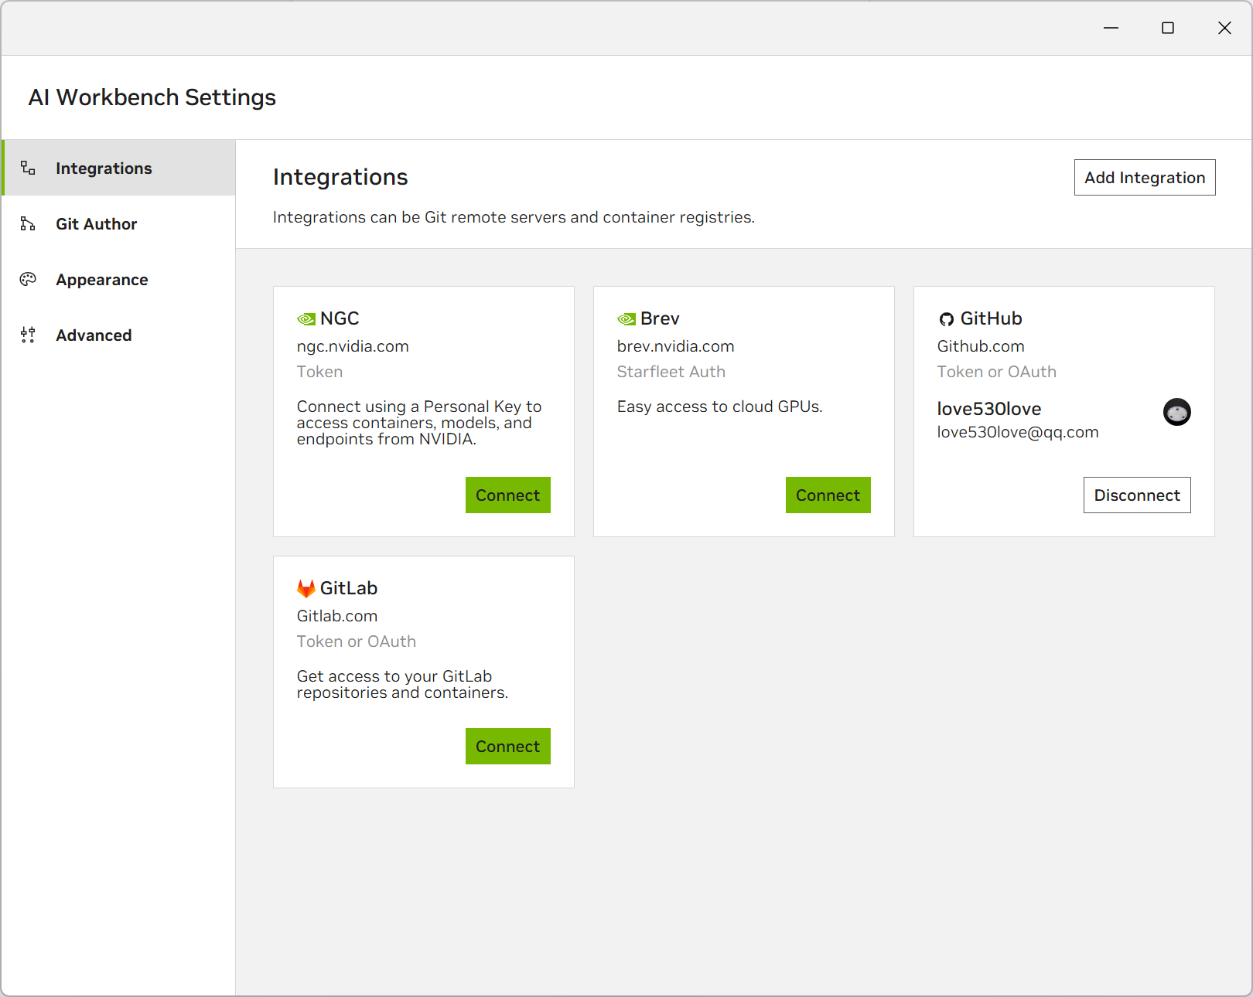Click the Integrations sidebar icon

point(28,168)
